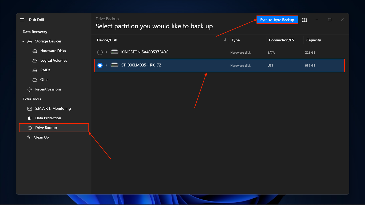
Task: Click the ST1000LM035-1RK172 device name
Action: point(141,65)
